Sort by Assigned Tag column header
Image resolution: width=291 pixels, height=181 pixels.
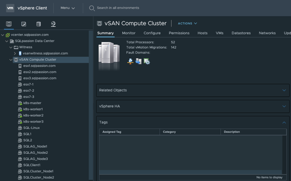tap(129, 132)
